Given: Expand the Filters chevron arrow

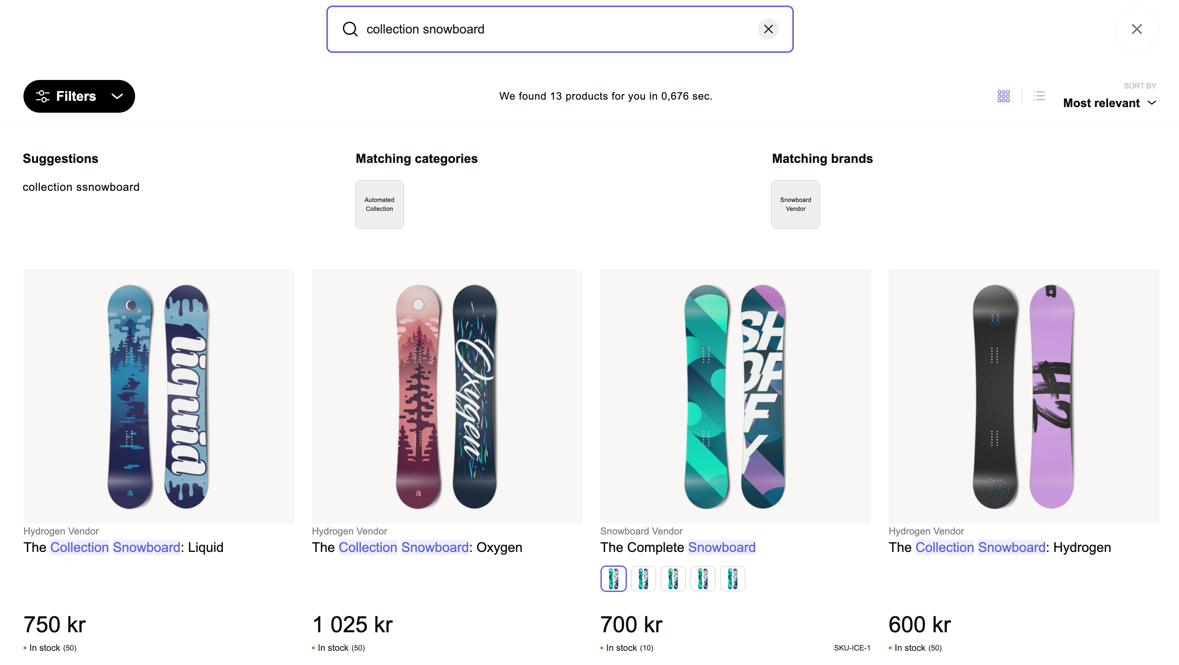Looking at the screenshot, I should tap(117, 96).
